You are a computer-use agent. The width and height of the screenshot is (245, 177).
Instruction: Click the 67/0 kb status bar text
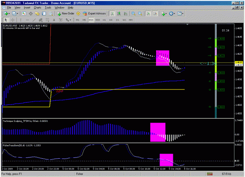click(227, 174)
